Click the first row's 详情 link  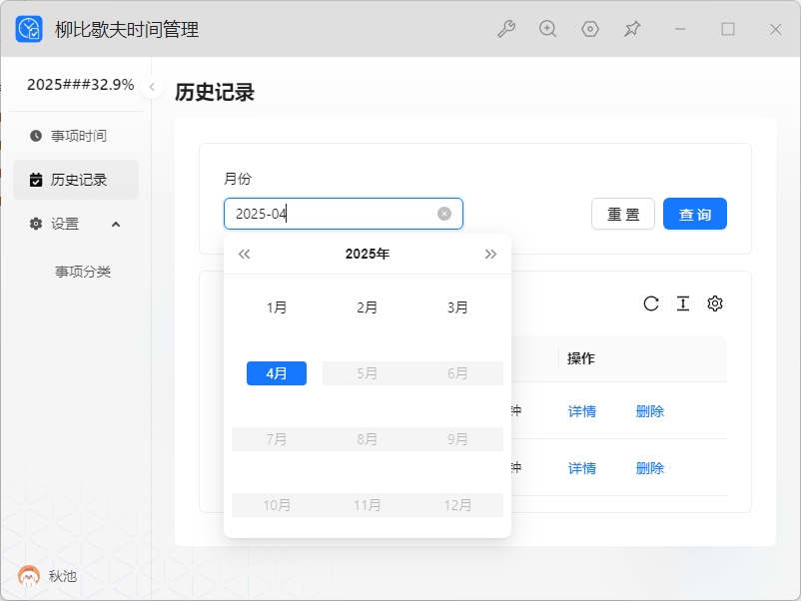coord(582,411)
